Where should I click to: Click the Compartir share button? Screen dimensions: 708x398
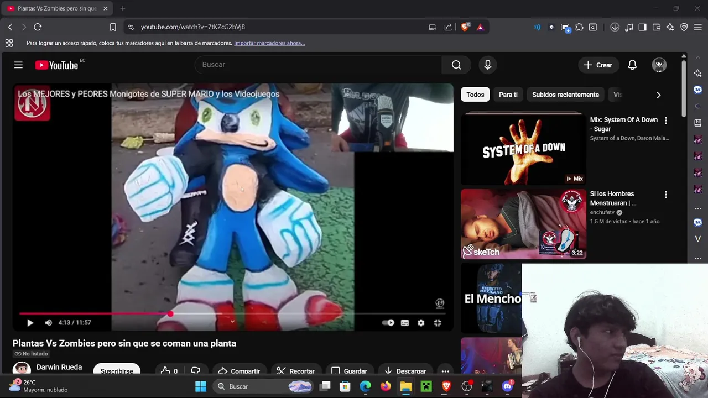239,370
